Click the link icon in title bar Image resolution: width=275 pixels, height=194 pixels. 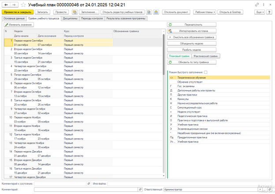(x=257, y=4)
